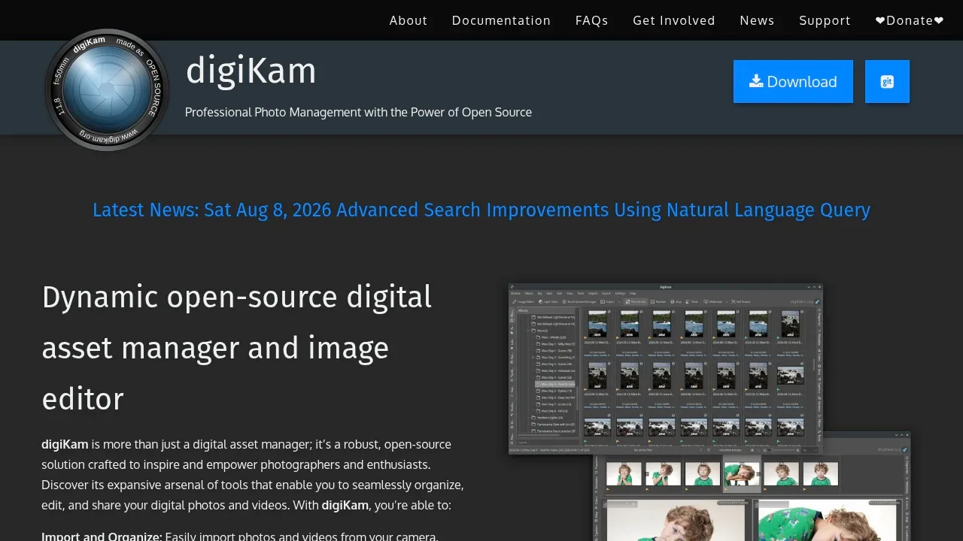Open the About page
963x541 pixels.
409,20
